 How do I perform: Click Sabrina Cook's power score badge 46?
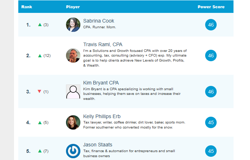click(211, 25)
